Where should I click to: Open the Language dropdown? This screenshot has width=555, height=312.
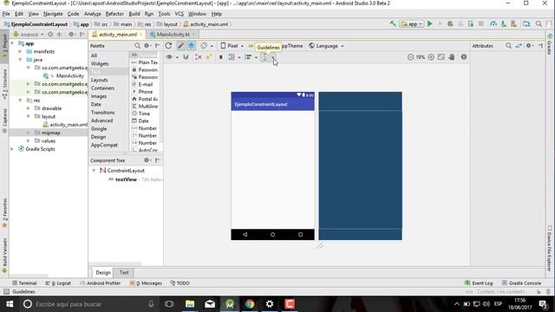(x=326, y=46)
